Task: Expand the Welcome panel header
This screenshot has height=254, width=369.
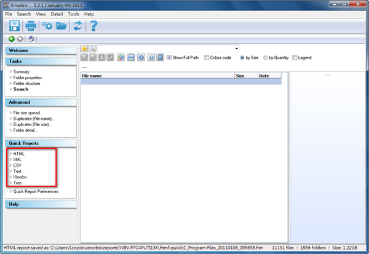Action: pyautogui.click(x=41, y=50)
